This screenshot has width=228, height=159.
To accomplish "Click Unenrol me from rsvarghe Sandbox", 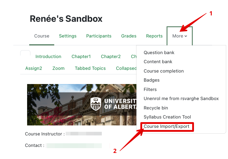I will pos(181,99).
